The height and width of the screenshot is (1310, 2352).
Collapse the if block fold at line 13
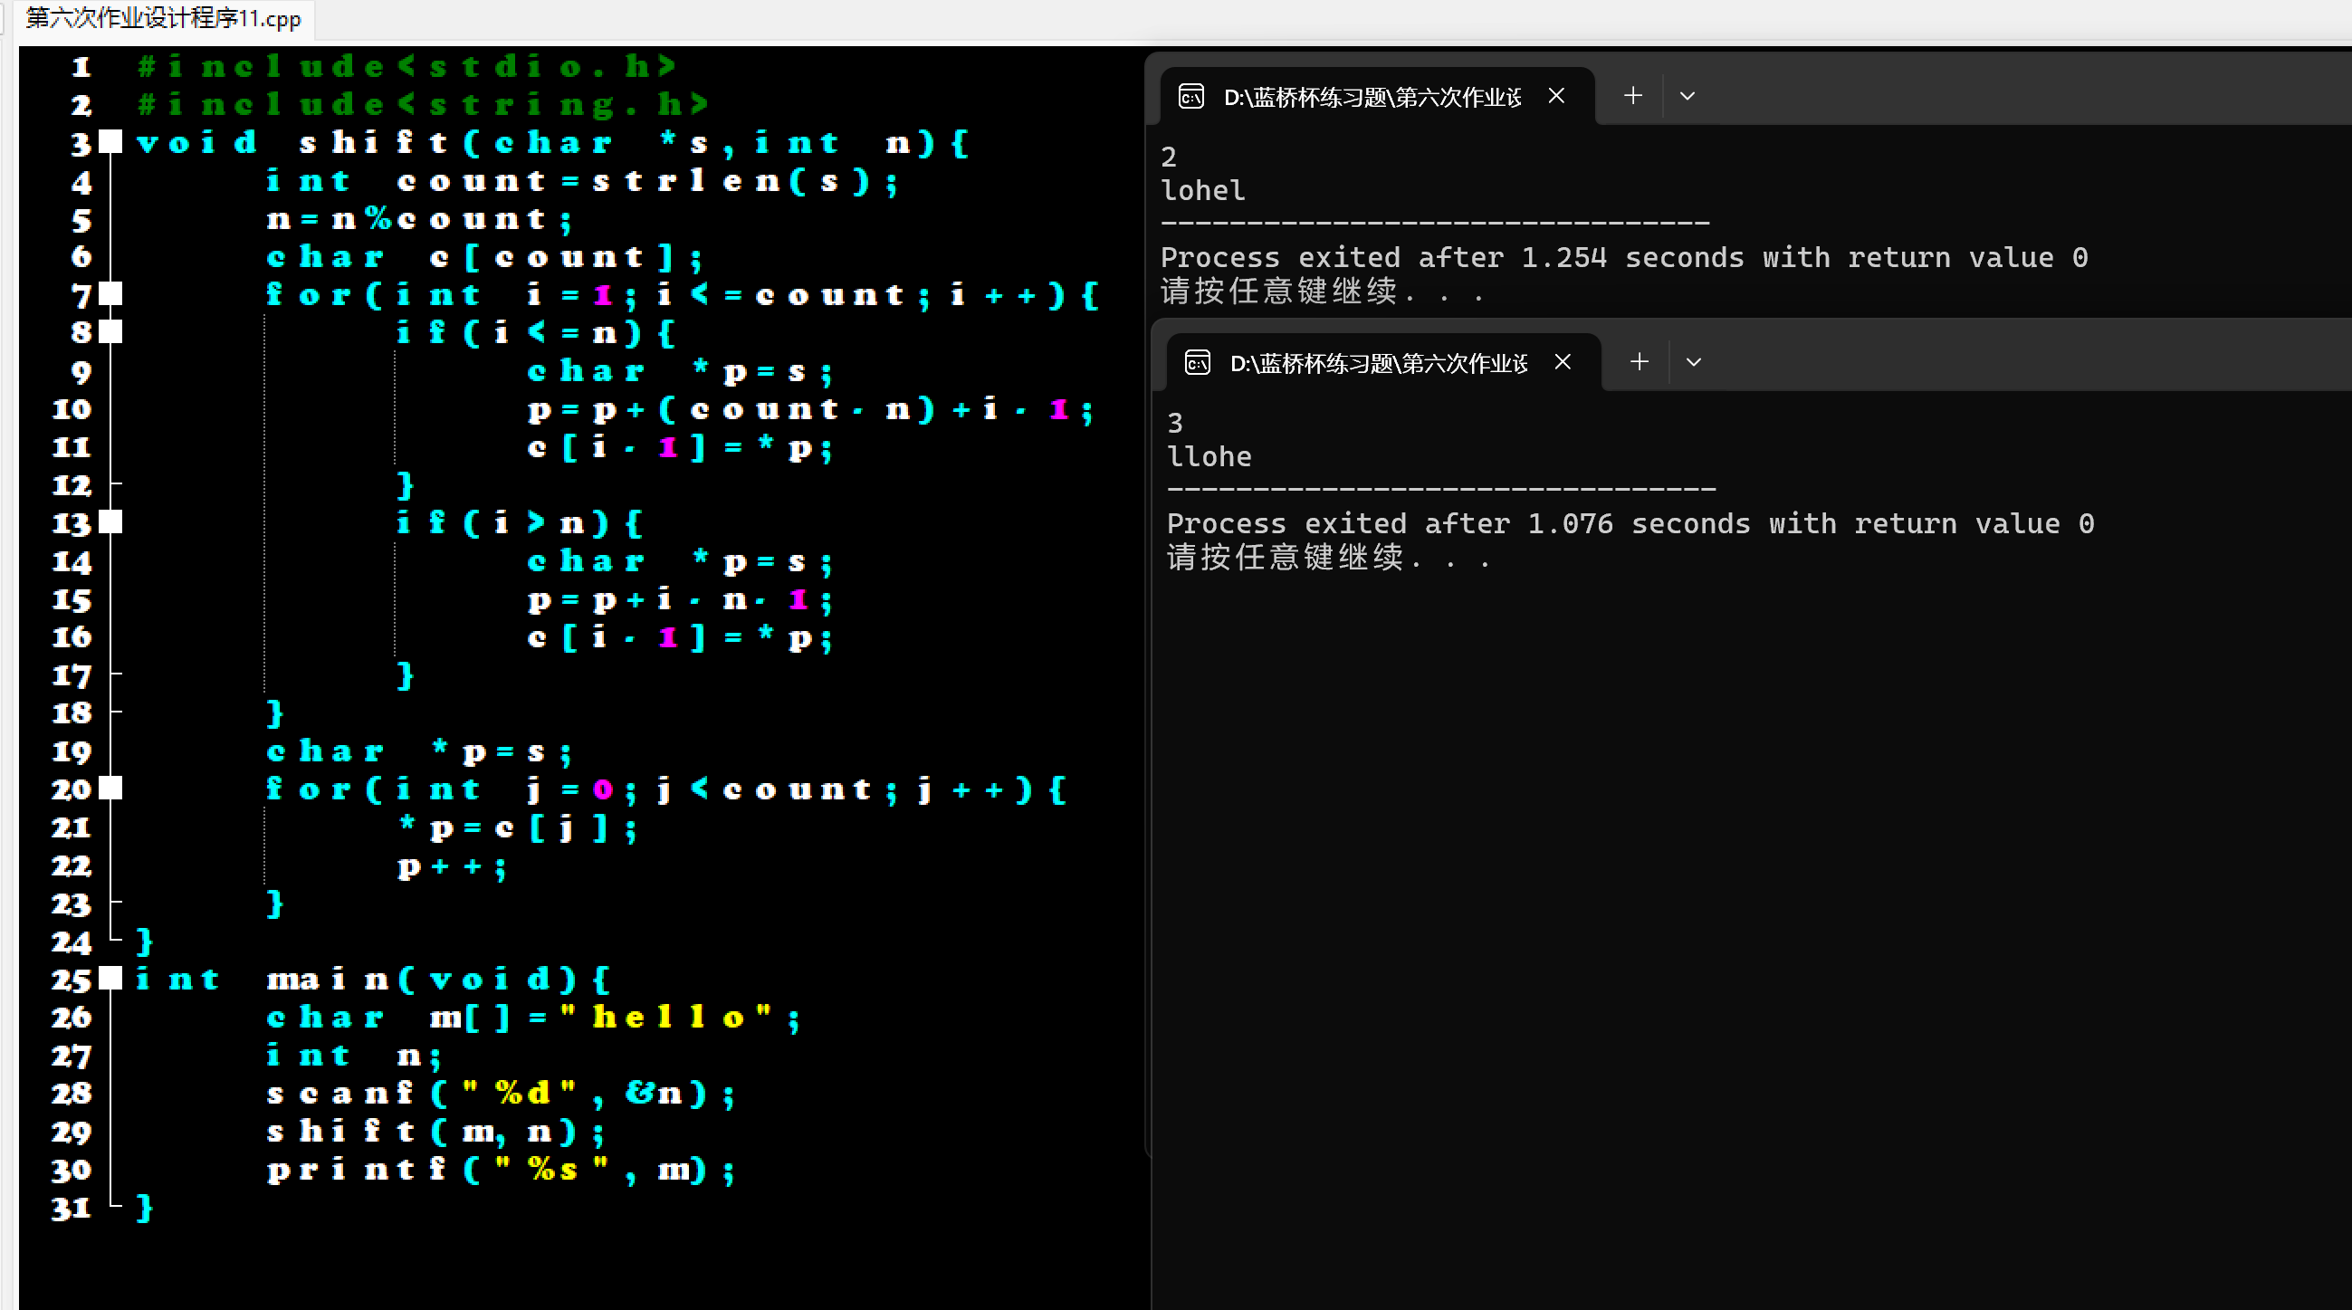coord(110,522)
